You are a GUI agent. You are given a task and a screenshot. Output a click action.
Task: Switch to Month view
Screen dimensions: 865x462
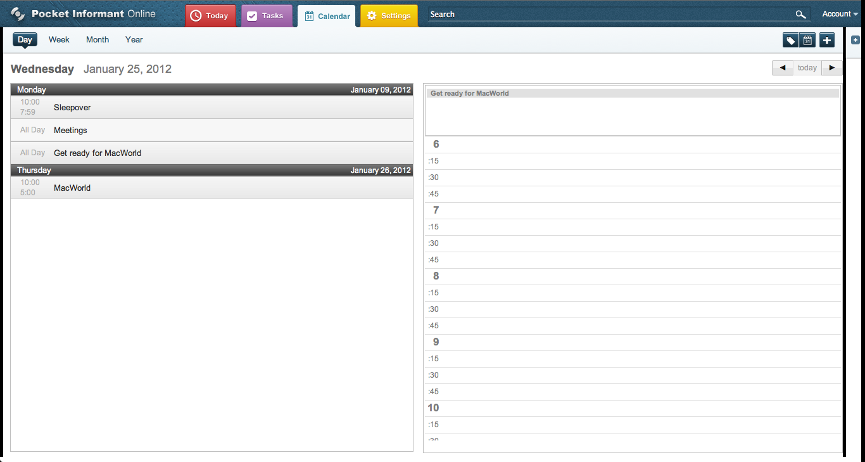pyautogui.click(x=98, y=39)
